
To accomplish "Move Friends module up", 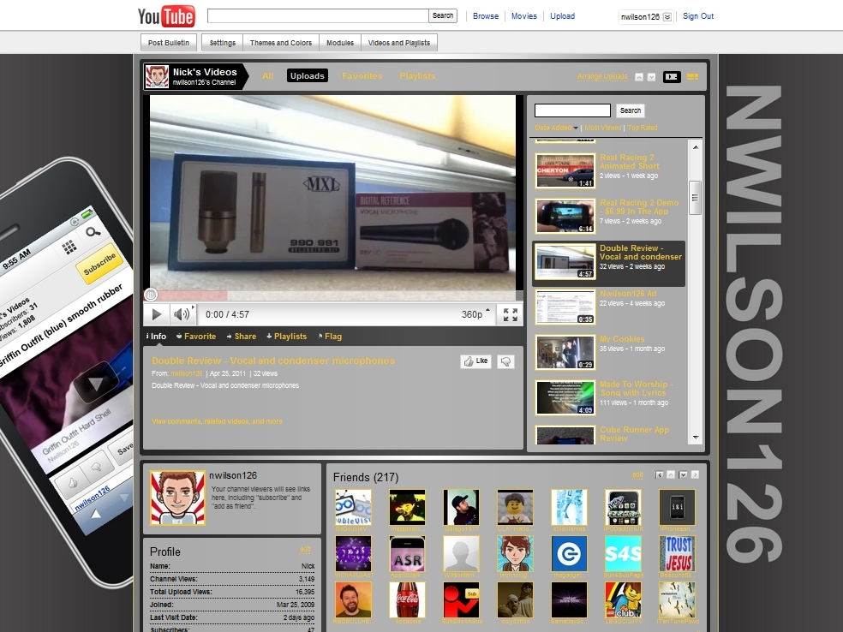I will [671, 474].
